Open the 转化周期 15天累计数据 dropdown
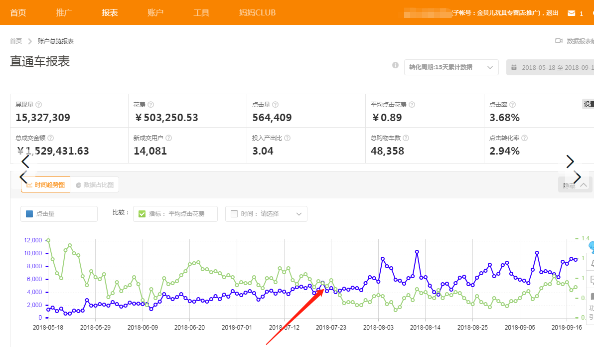Viewport: 594px width, 347px height. [451, 67]
